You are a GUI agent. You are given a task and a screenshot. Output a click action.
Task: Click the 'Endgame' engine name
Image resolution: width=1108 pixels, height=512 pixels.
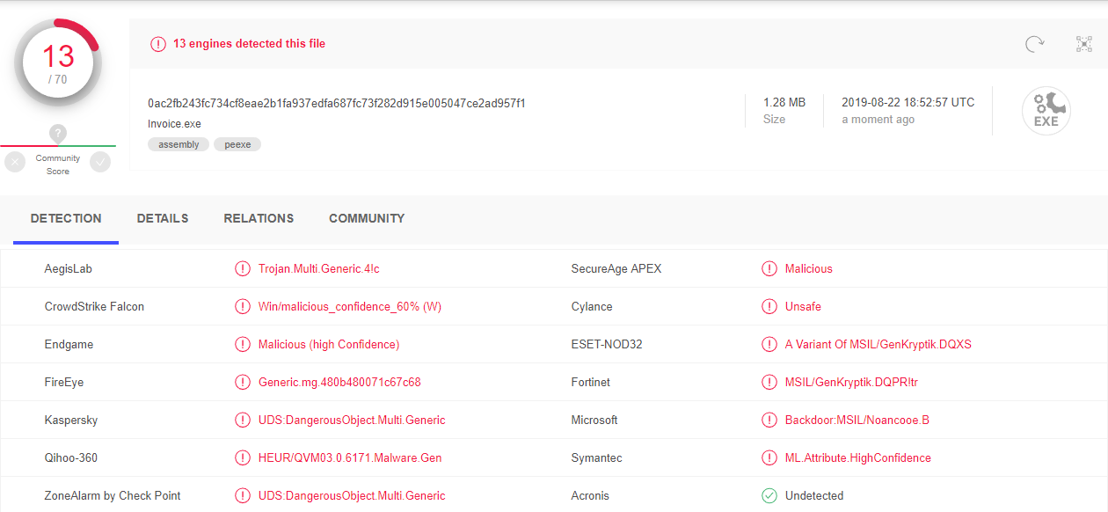coord(69,345)
